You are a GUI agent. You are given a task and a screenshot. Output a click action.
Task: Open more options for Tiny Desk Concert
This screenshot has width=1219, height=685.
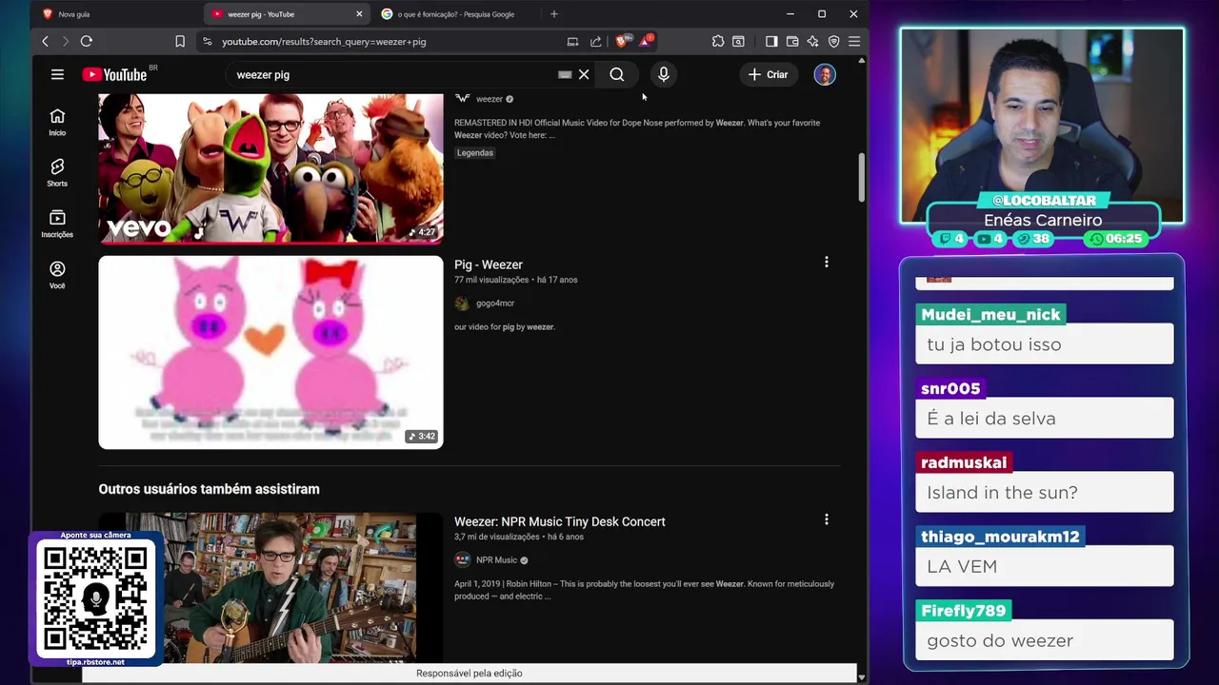827,519
